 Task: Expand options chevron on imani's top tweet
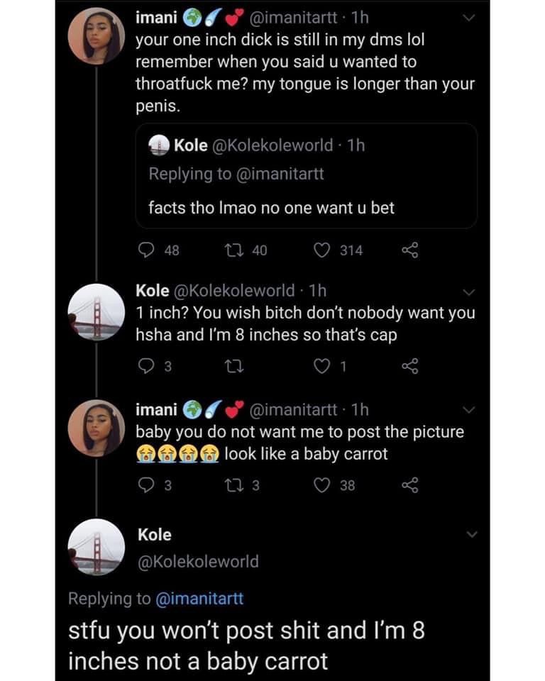coord(469,18)
